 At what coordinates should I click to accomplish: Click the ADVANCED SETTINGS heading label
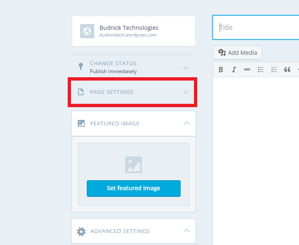[x=120, y=231]
